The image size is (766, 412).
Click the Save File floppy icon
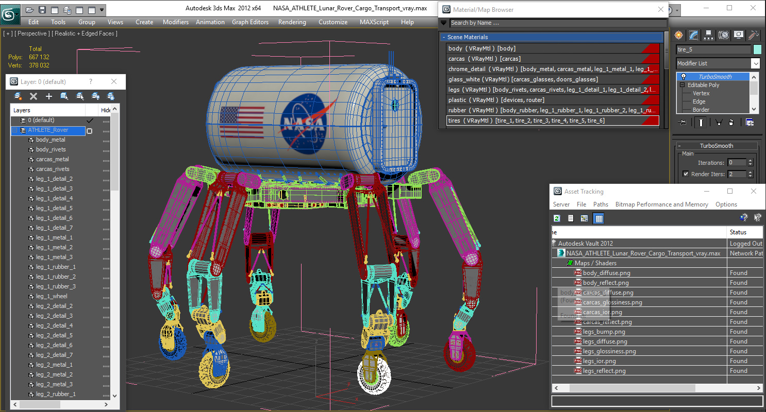click(x=42, y=10)
